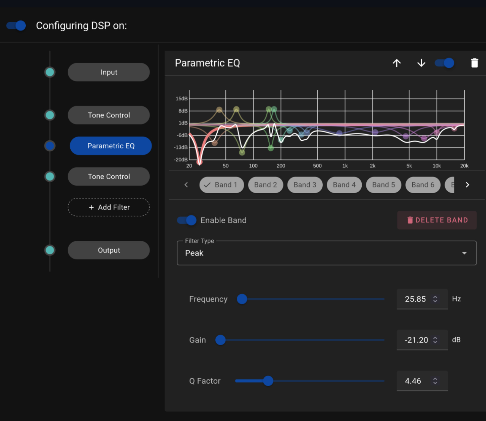Turn off the Enable Band switch
The width and height of the screenshot is (486, 421).
click(x=187, y=220)
